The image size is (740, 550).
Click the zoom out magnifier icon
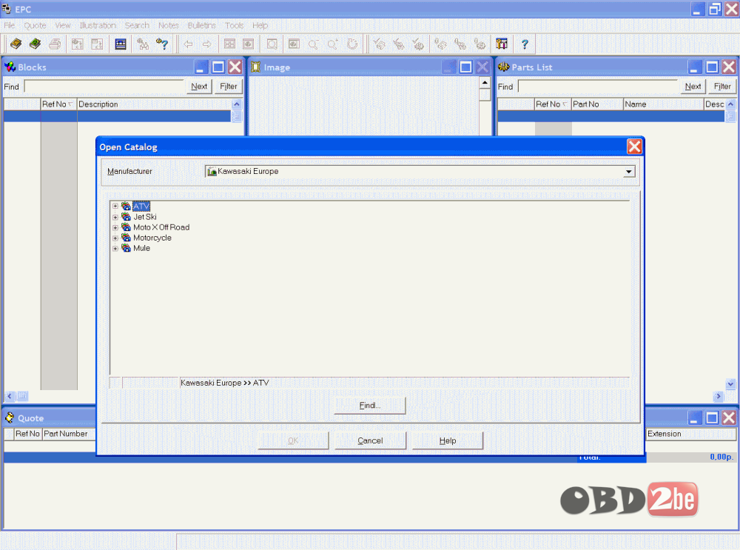click(313, 44)
